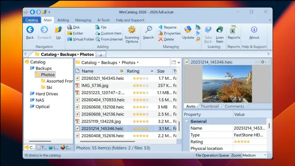
Task: Open the Catalog ribbon tab
Action: (x=32, y=20)
